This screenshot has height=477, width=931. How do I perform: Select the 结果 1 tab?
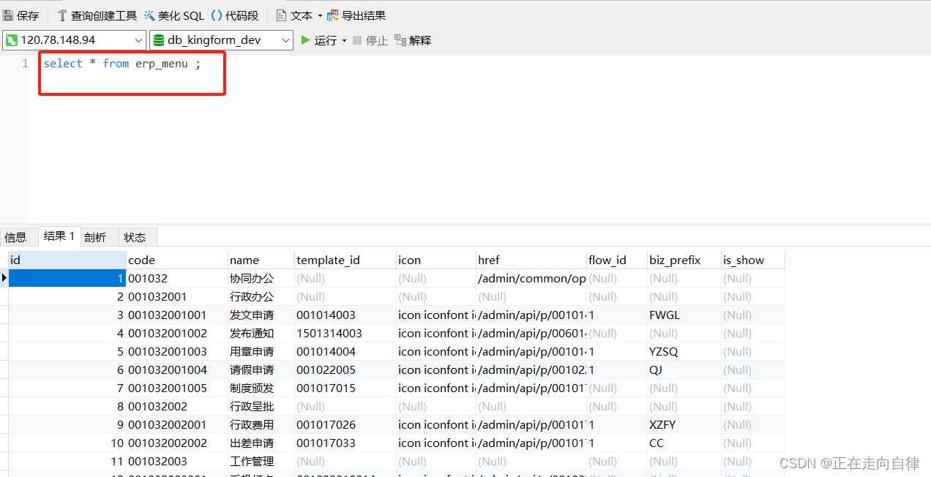coord(59,236)
